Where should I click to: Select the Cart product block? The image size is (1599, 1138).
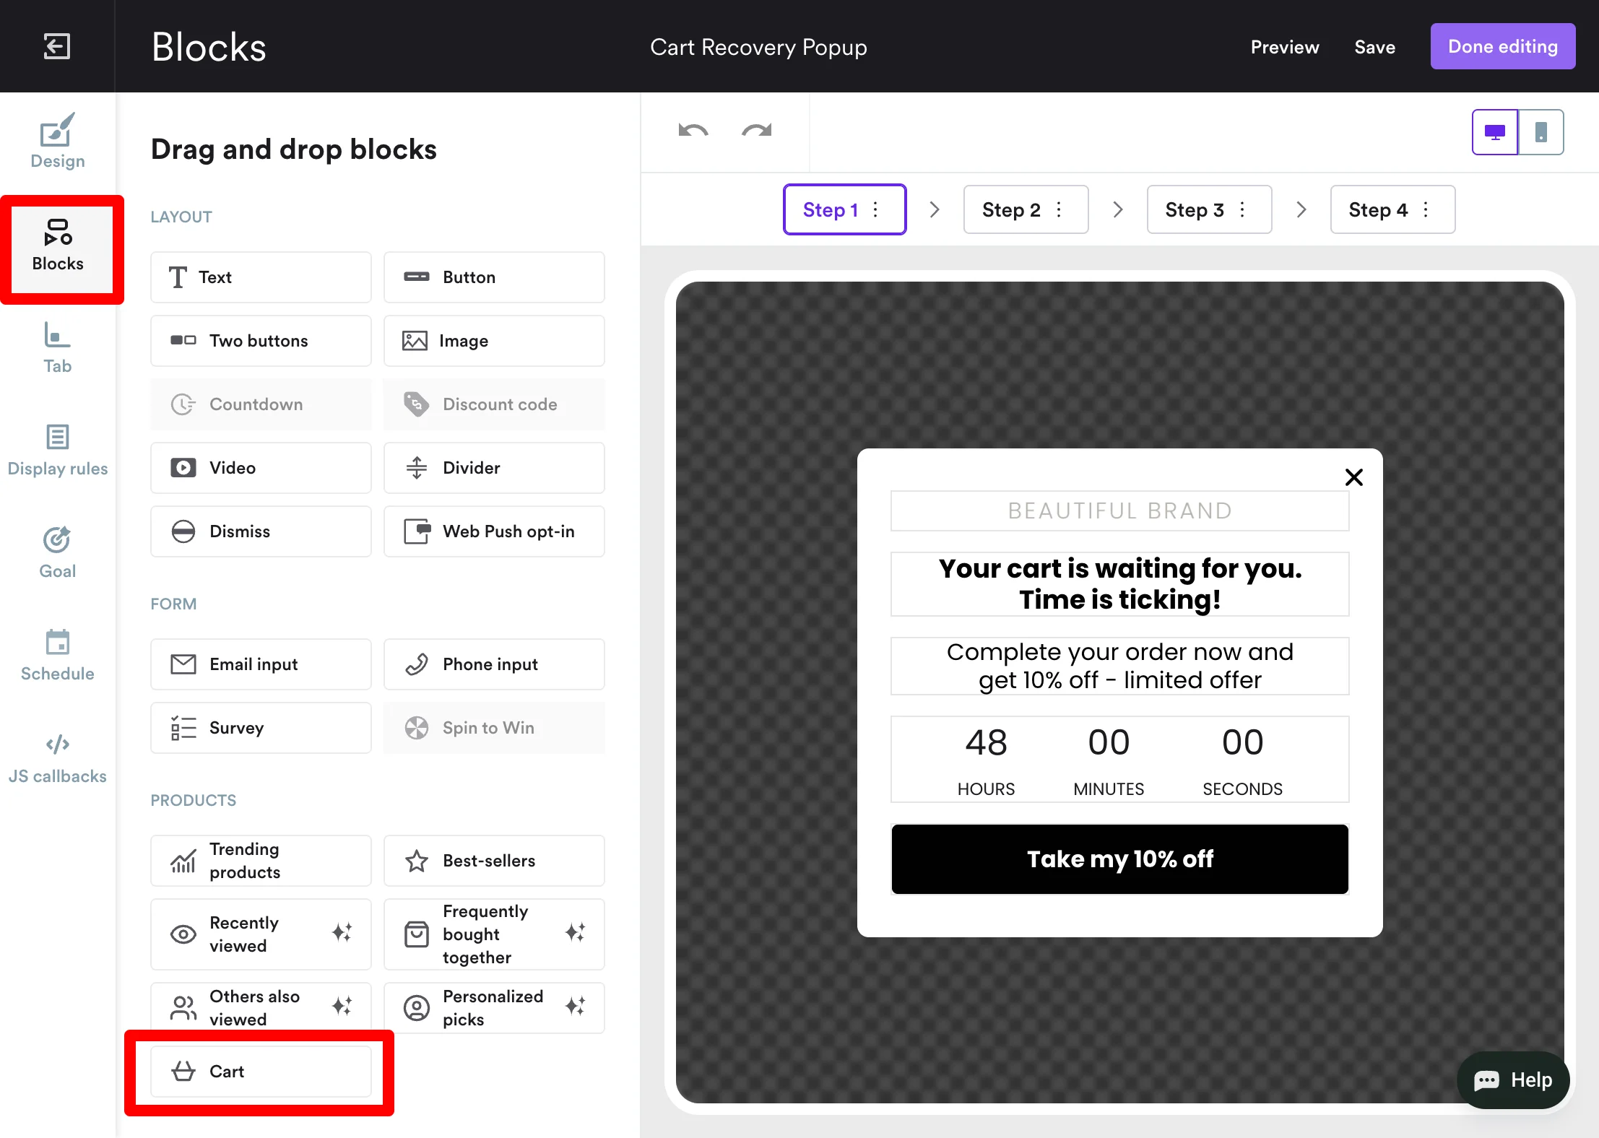click(x=261, y=1071)
